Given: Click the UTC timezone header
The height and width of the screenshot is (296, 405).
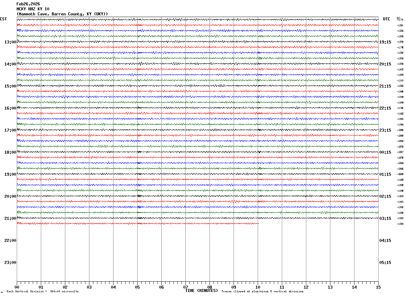Looking at the screenshot, I should click(x=387, y=19).
